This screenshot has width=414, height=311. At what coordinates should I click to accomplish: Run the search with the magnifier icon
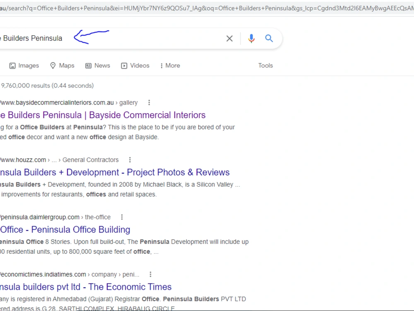(x=269, y=38)
